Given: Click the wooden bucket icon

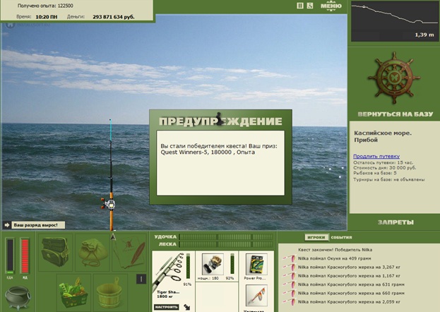Looking at the screenshot, I should tap(110, 292).
